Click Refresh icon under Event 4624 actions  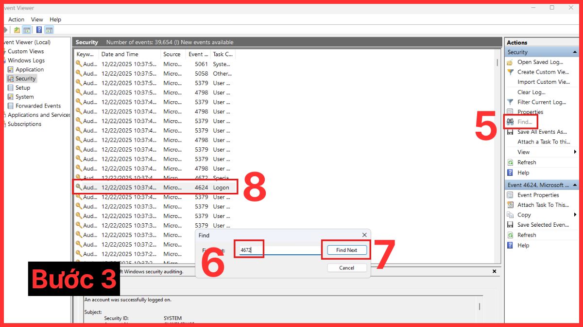click(510, 235)
